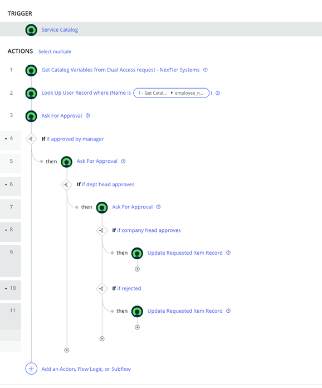Open the if rejected condition

(x=129, y=289)
